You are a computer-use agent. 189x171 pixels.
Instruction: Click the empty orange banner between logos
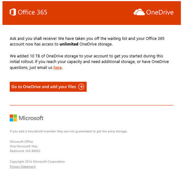click(x=90, y=12)
